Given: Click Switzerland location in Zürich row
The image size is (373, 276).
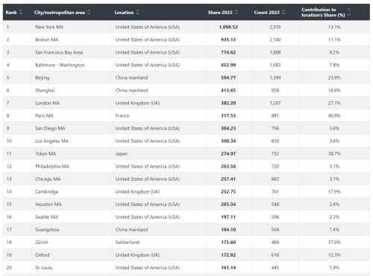Looking at the screenshot, I should pos(127,242).
